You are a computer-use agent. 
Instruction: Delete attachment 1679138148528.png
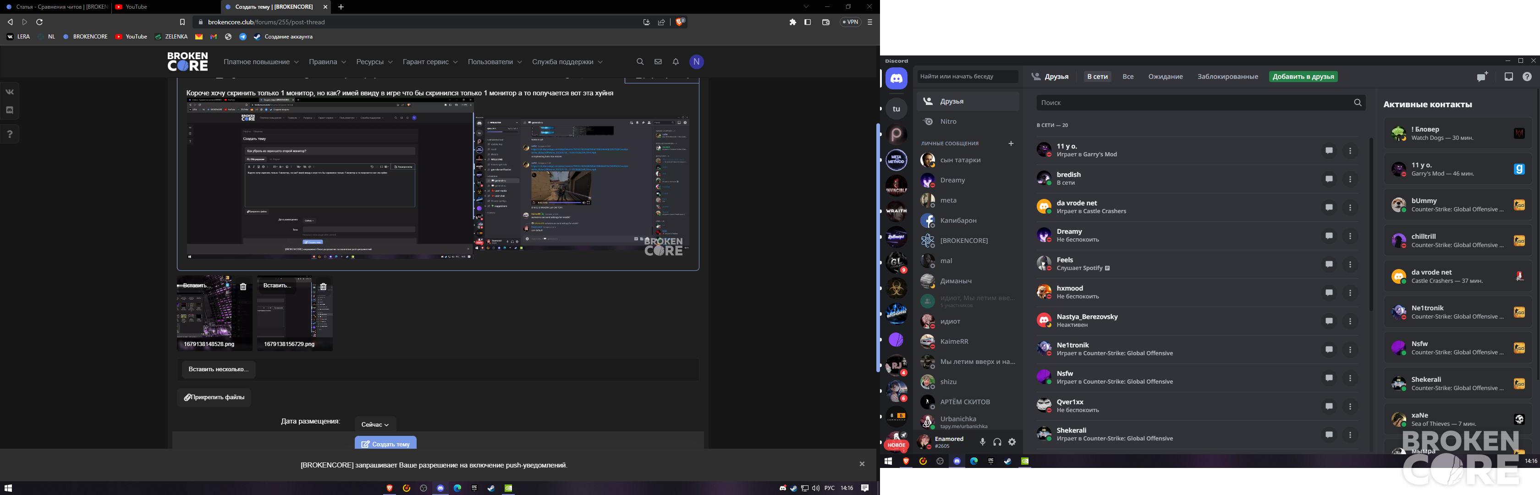coord(243,286)
